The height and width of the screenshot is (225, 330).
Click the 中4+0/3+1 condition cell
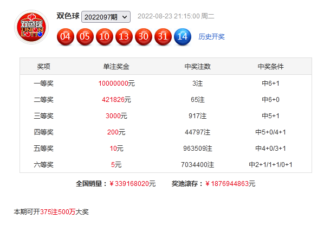point(270,149)
